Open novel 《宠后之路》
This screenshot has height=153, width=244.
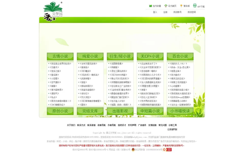[55, 71]
